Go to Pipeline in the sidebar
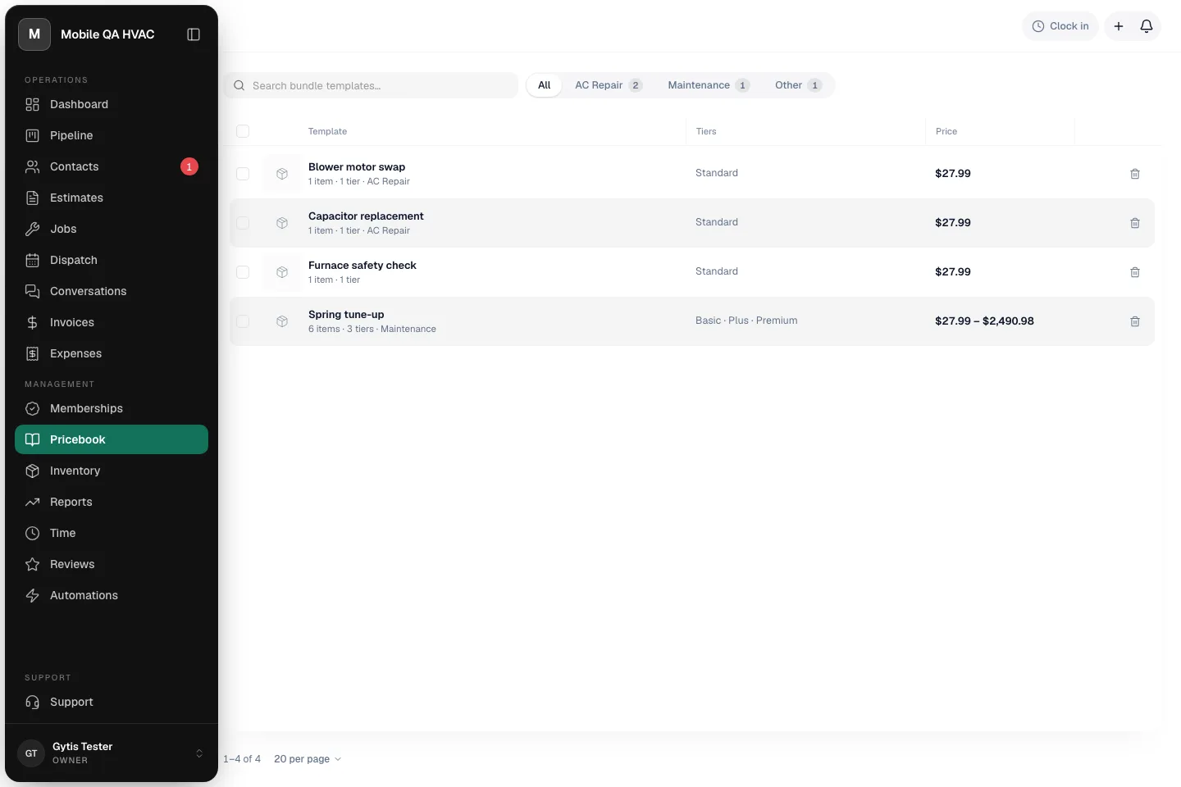 [112, 135]
